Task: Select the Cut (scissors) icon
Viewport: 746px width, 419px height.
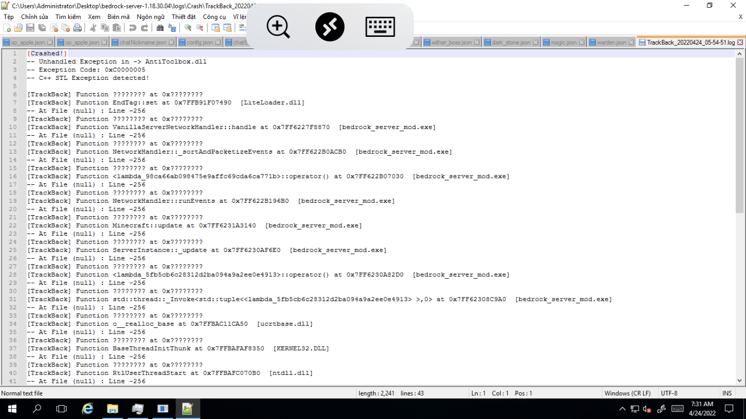Action: point(93,28)
